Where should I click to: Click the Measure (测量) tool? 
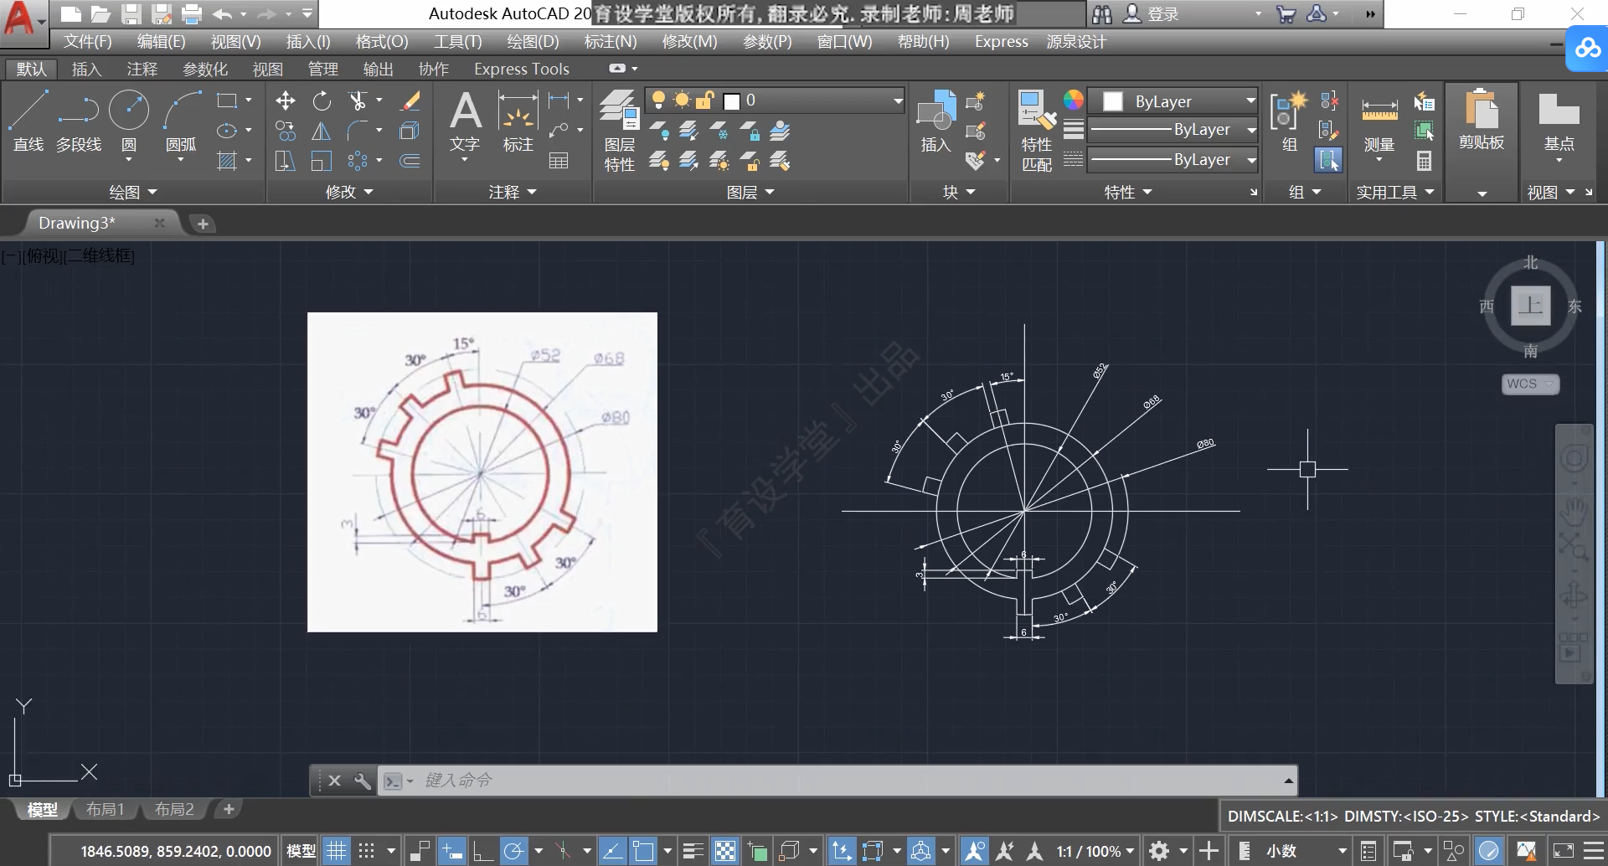(x=1379, y=124)
